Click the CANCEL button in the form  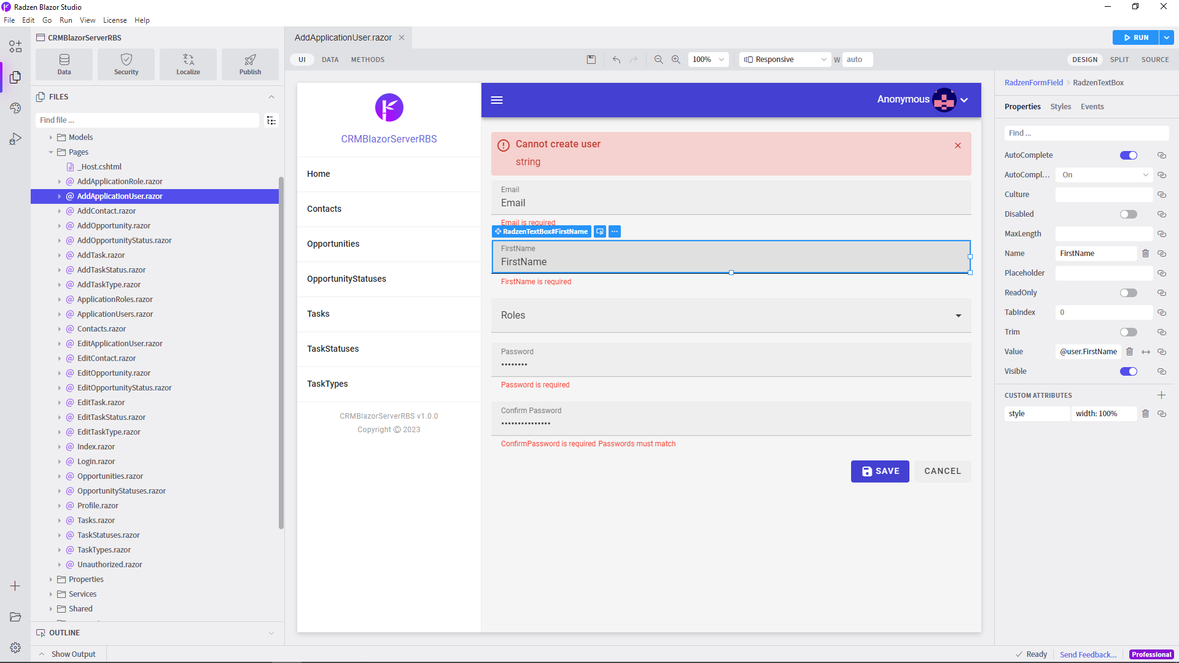point(943,471)
